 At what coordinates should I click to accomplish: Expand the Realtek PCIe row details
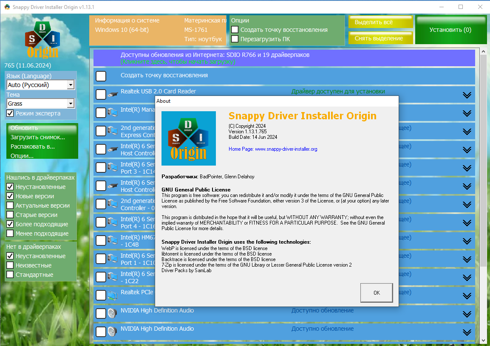pyautogui.click(x=467, y=296)
